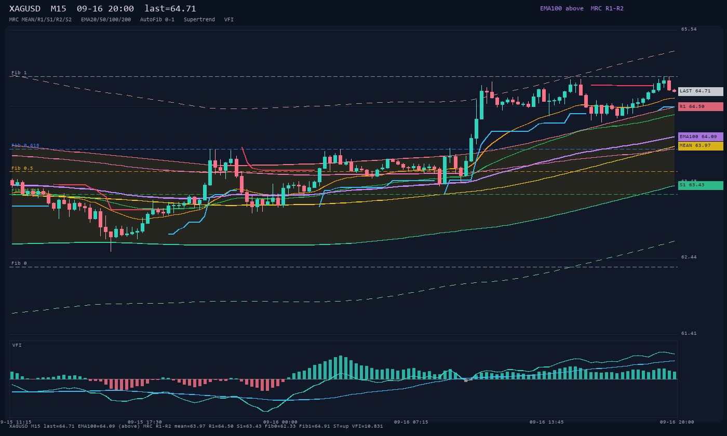Click the '09-15 17:30' time axis label
This screenshot has width=727, height=436.
(145, 422)
